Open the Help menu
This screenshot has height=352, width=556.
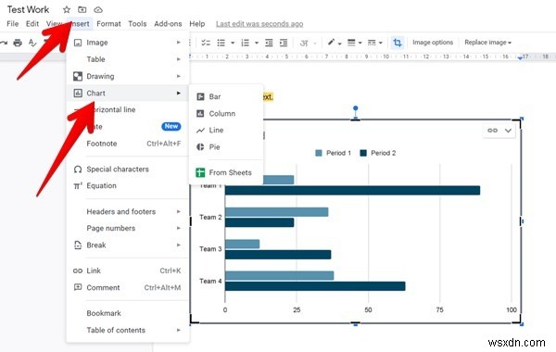pos(197,24)
